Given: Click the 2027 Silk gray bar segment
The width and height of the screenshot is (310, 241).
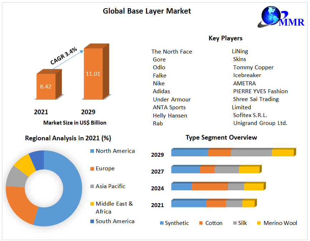Looking at the screenshot, I should click(227, 170).
